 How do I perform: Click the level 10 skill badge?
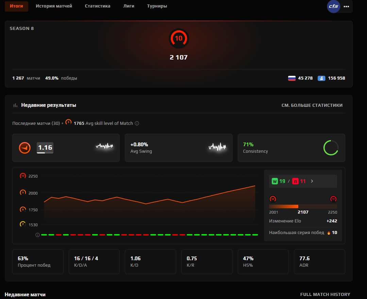coord(179,38)
